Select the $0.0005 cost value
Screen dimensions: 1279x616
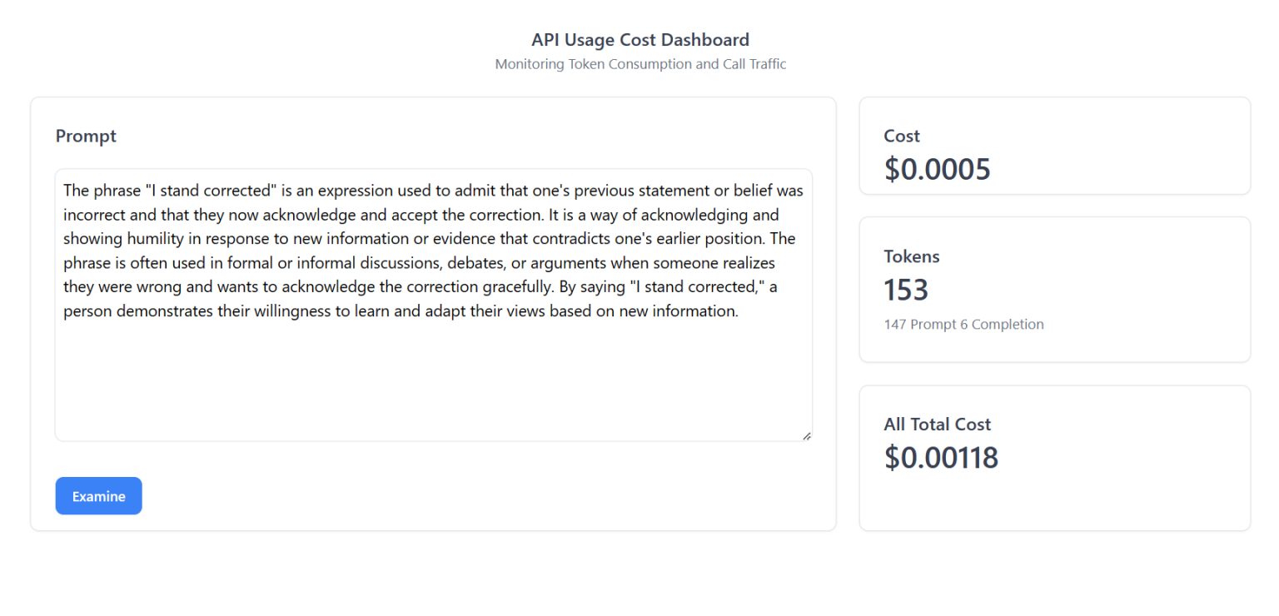pyautogui.click(x=937, y=168)
